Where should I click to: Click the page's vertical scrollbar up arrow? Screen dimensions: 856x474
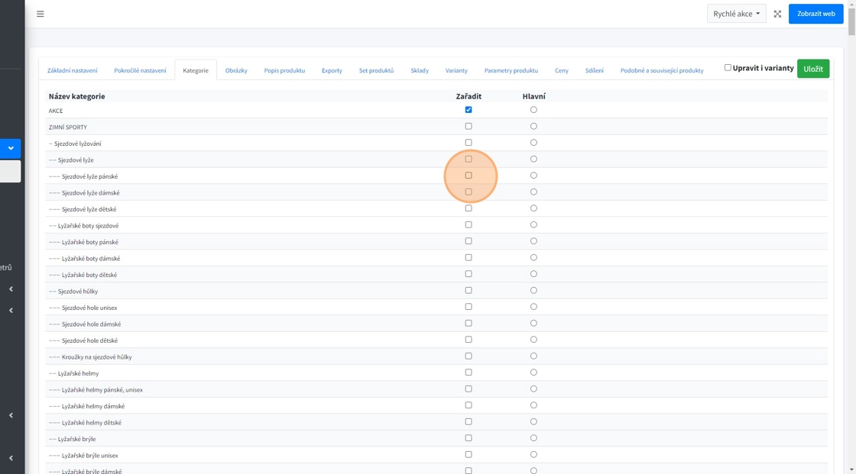pyautogui.click(x=851, y=4)
